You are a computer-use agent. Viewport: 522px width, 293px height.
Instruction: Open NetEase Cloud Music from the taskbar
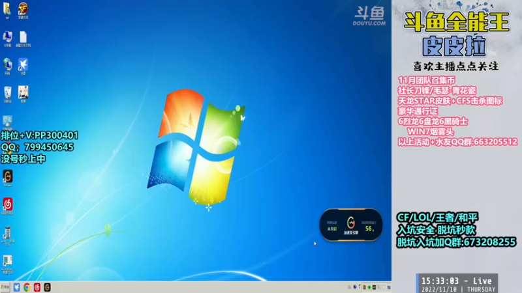(x=37, y=287)
